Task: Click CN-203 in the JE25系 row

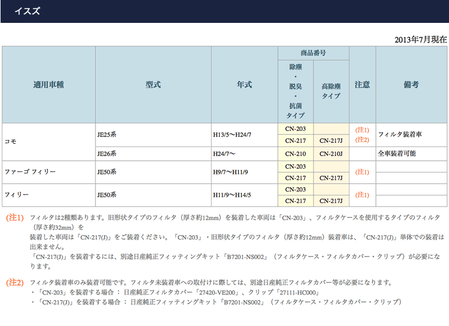Action: pos(296,129)
